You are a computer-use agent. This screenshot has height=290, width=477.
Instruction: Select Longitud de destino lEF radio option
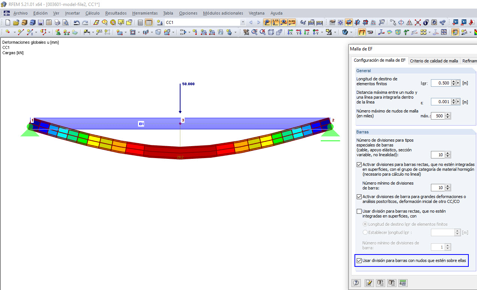click(365, 224)
